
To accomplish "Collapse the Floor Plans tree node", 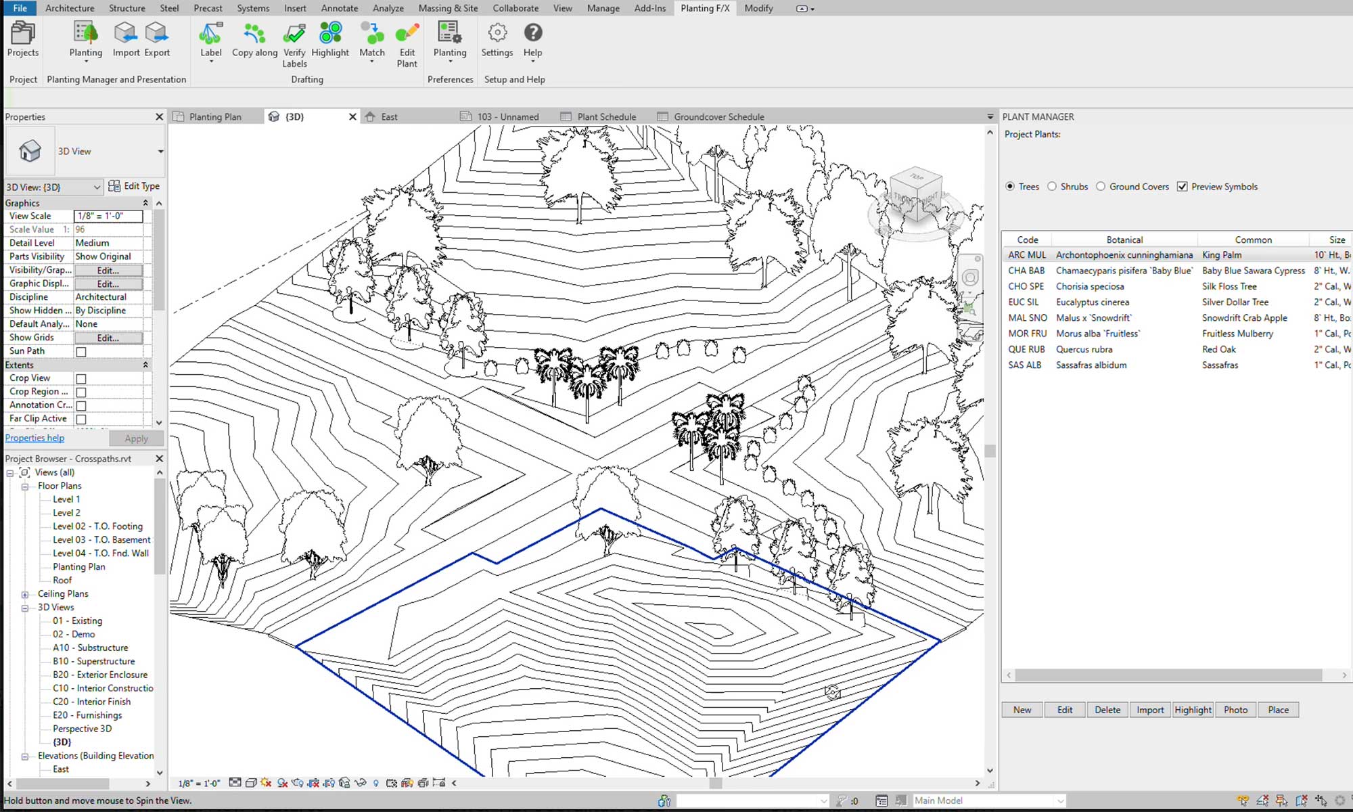I will pyautogui.click(x=25, y=487).
